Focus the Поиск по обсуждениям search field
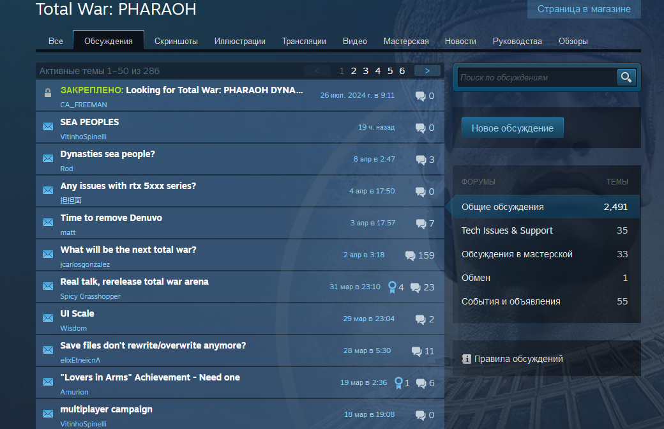This screenshot has height=429, width=664. [538, 77]
